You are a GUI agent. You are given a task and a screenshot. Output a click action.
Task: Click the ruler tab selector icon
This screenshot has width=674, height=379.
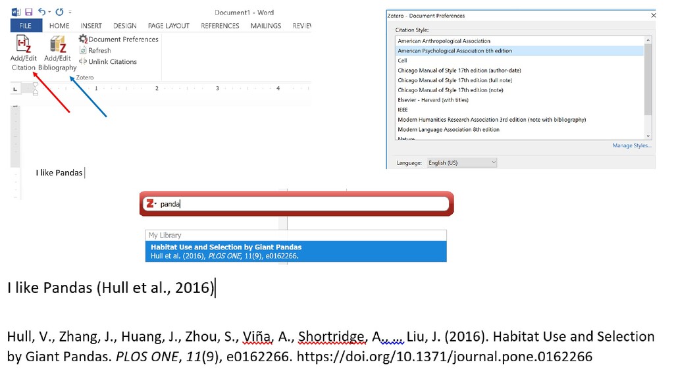click(x=15, y=89)
